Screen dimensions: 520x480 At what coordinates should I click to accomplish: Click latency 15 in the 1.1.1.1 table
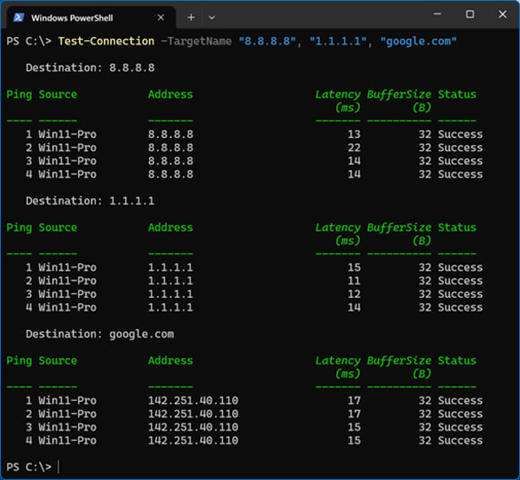coord(354,267)
